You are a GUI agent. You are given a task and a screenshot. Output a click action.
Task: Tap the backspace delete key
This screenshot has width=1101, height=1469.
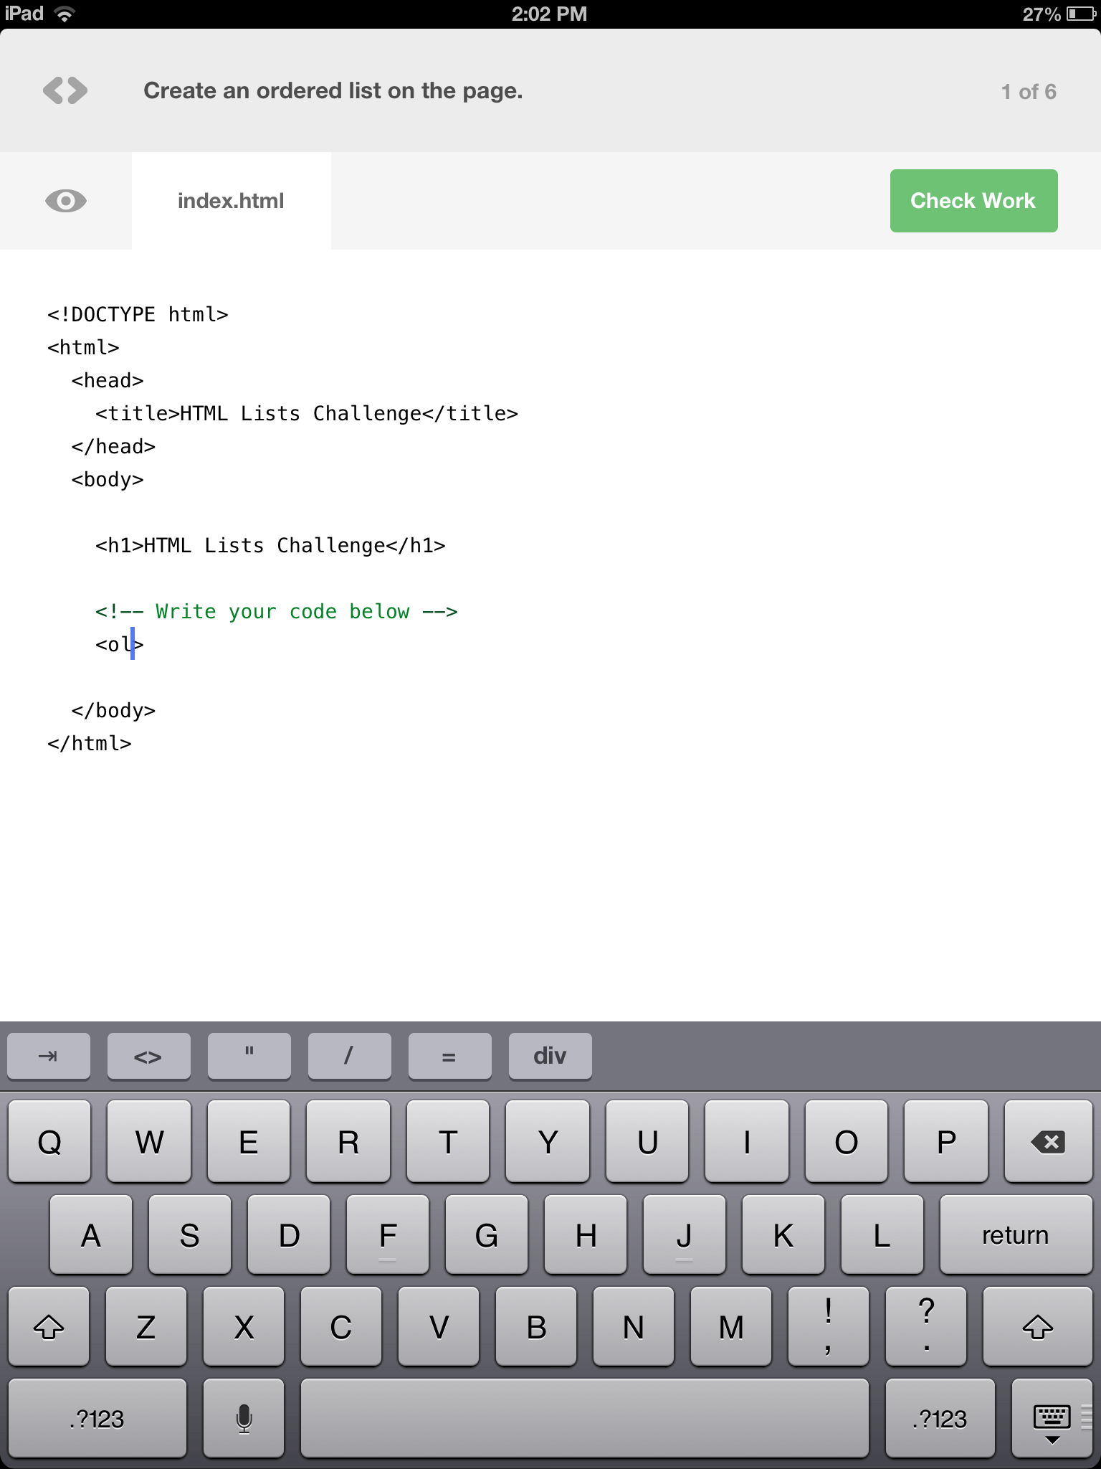tap(1048, 1141)
